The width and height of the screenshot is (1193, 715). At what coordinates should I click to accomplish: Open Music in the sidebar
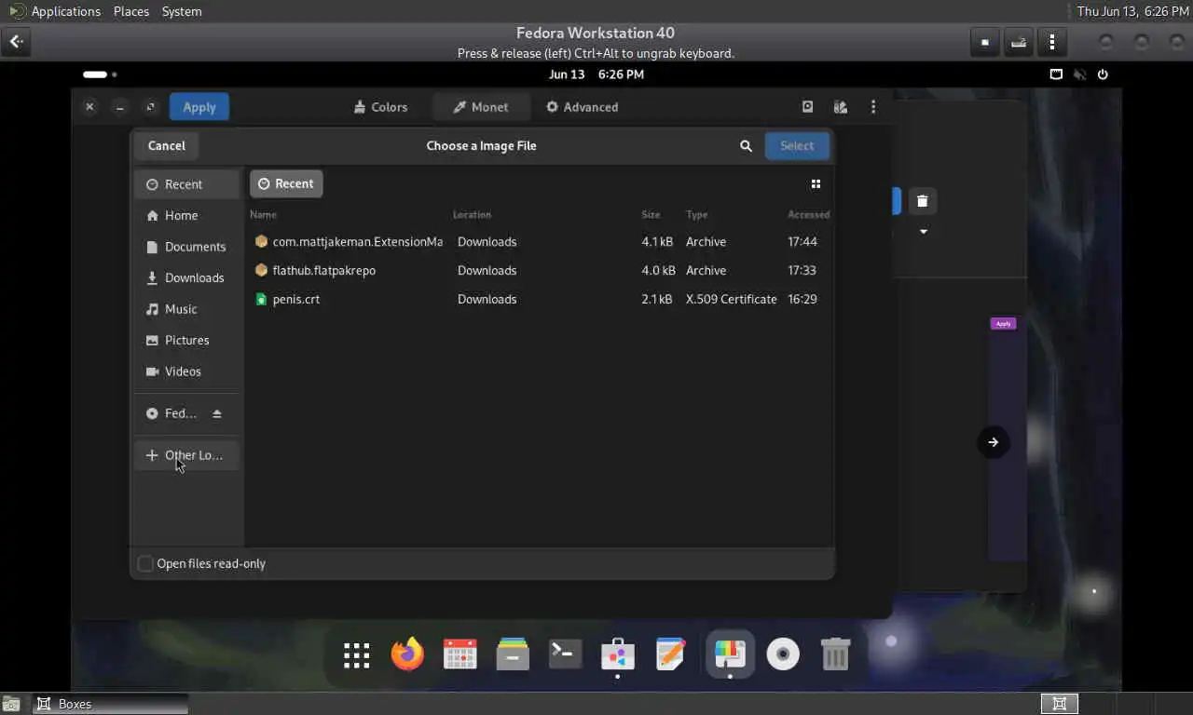point(186,309)
